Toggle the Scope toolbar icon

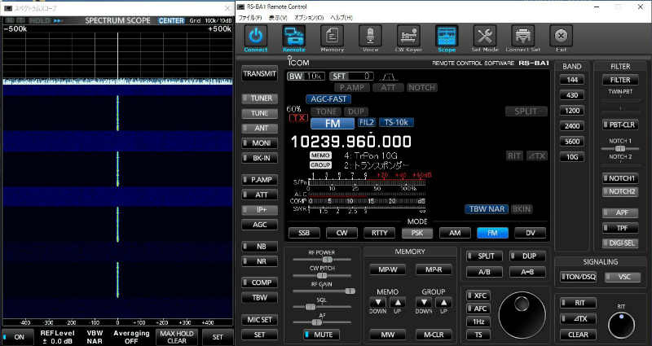447,36
